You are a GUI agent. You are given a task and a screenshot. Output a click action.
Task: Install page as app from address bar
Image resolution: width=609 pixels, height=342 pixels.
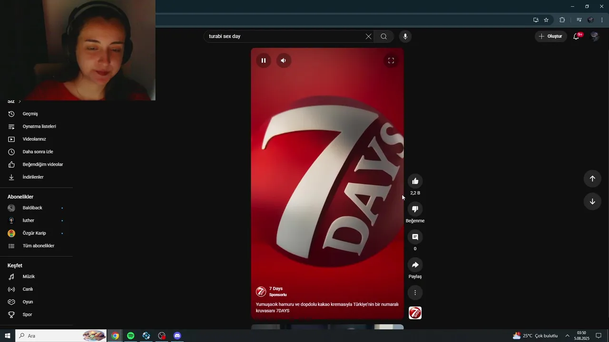click(536, 20)
